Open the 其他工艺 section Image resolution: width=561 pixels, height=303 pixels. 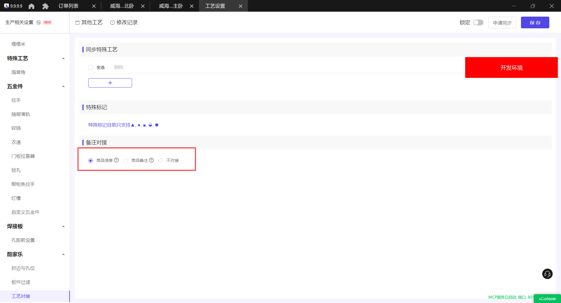[89, 22]
